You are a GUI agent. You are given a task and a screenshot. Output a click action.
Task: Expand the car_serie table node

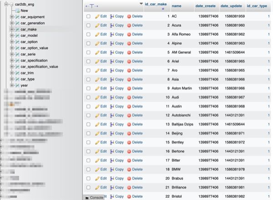pos(12,55)
